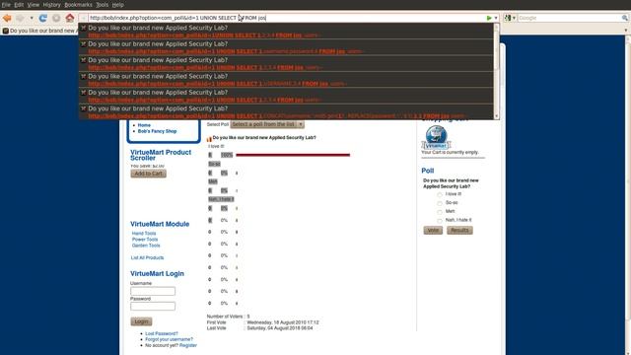Open the Power Tools category

145,240
